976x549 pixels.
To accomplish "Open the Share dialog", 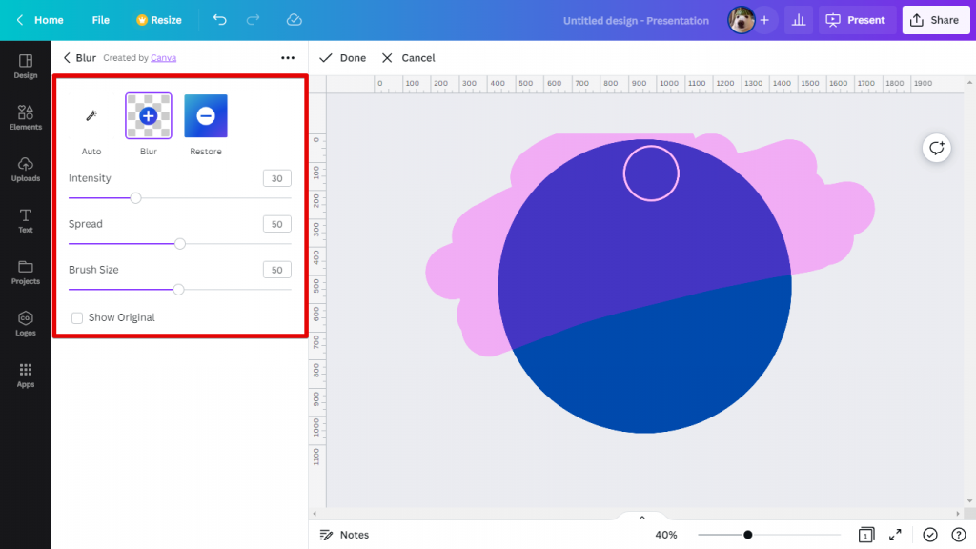I will point(935,19).
